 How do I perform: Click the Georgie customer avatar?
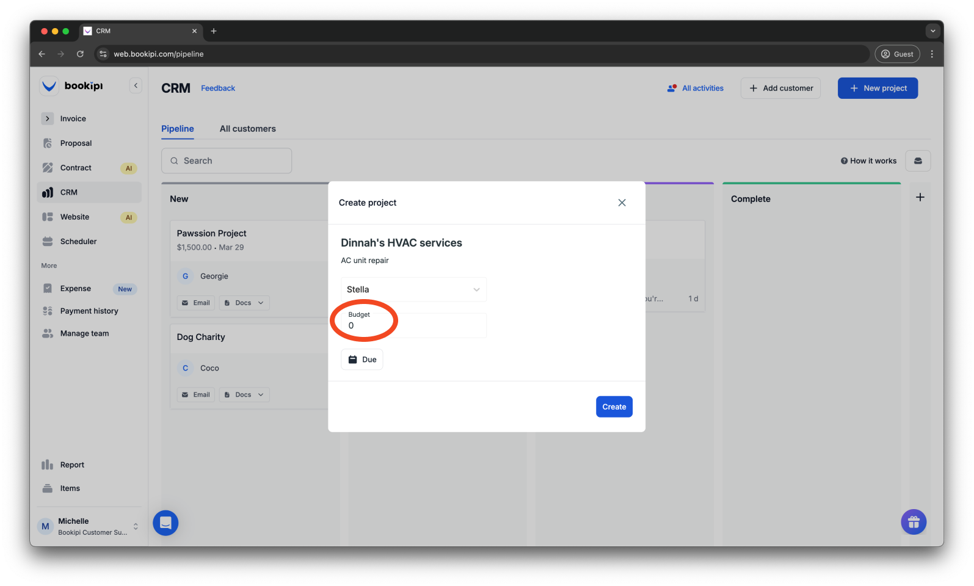[x=185, y=277]
